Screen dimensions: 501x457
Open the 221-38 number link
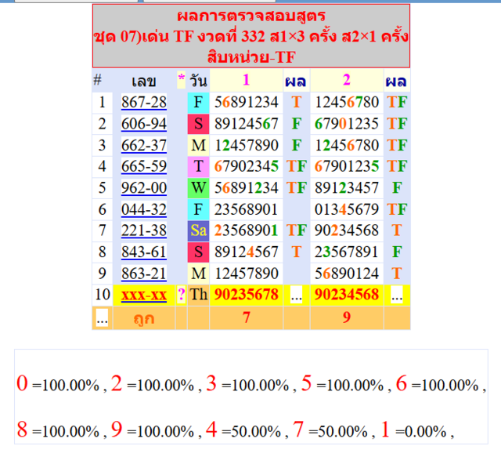click(x=144, y=230)
